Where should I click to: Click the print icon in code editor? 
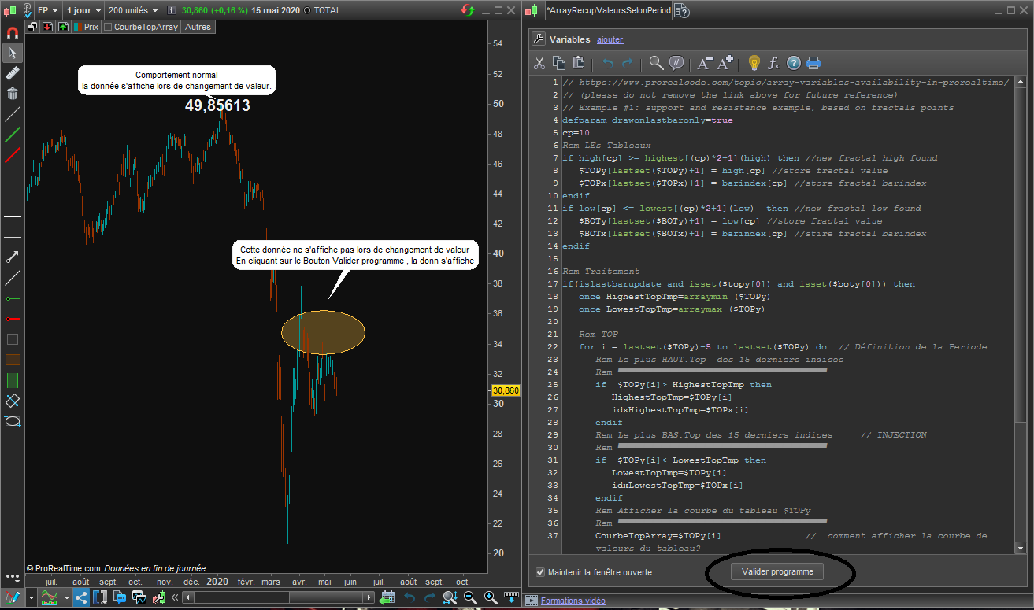point(813,63)
